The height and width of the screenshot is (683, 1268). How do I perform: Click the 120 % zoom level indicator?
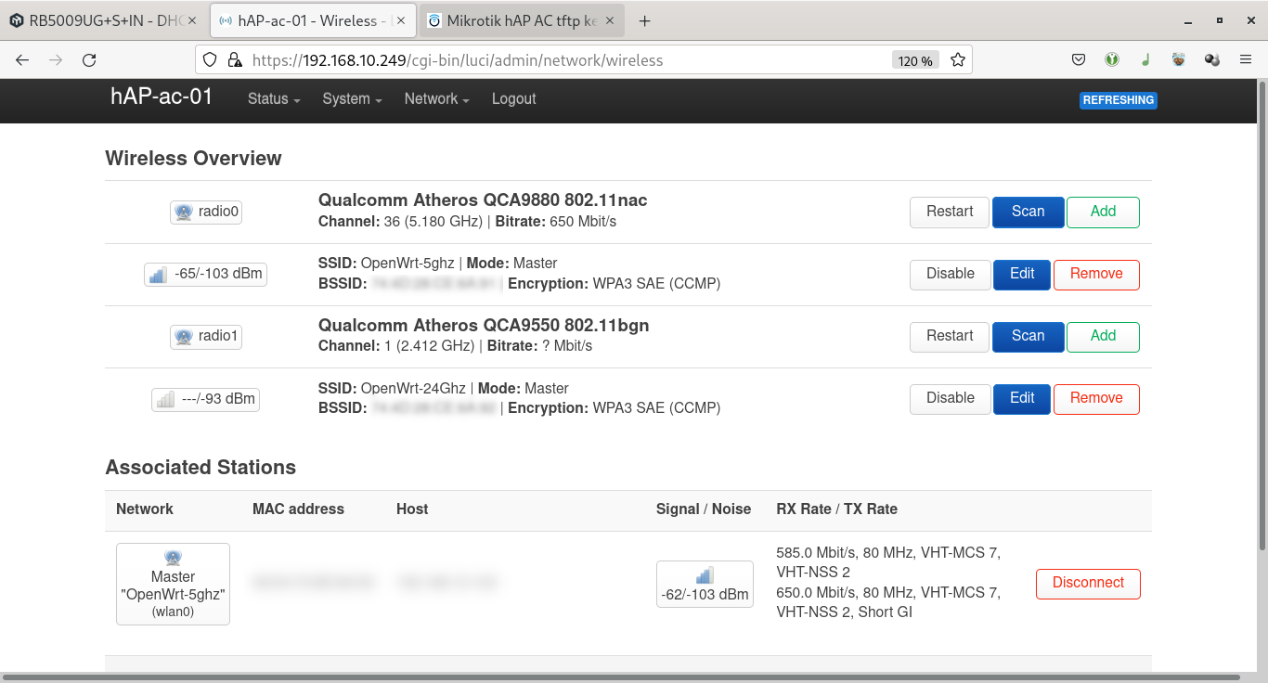[915, 60]
